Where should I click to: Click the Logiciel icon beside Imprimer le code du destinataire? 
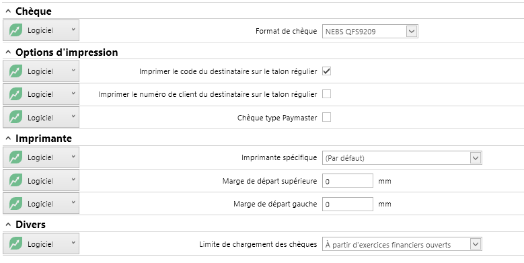tap(15, 71)
